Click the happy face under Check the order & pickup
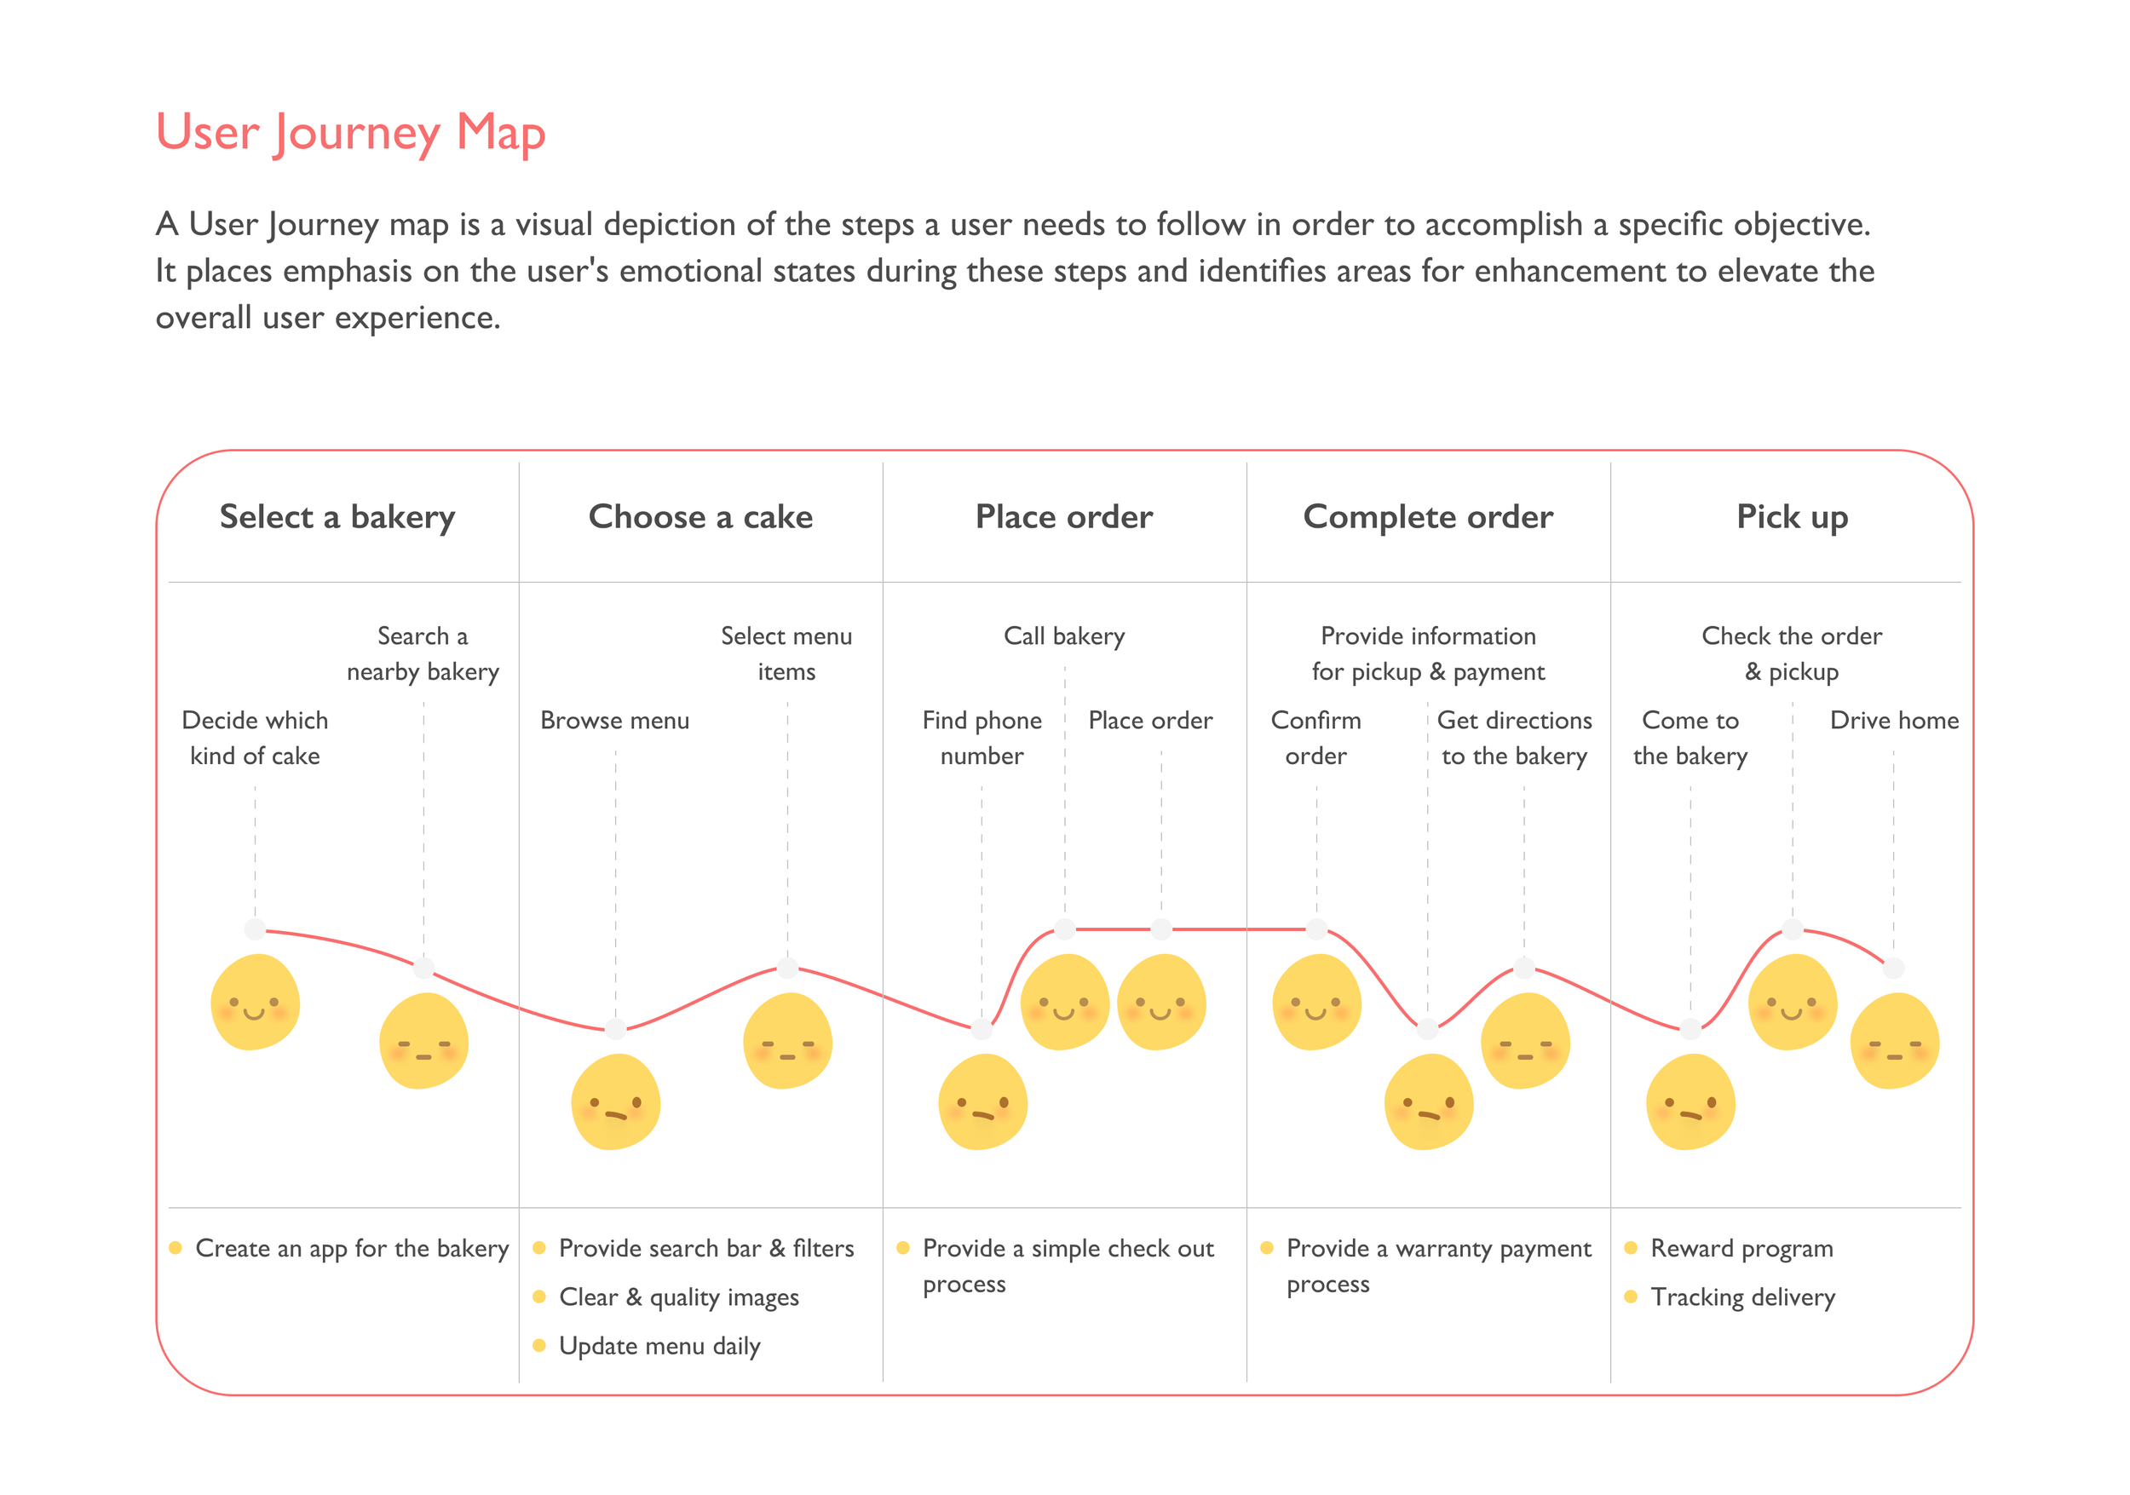This screenshot has width=2130, height=1495. [1793, 1003]
